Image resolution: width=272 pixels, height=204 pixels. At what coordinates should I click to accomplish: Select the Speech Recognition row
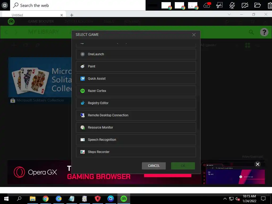coord(136,140)
